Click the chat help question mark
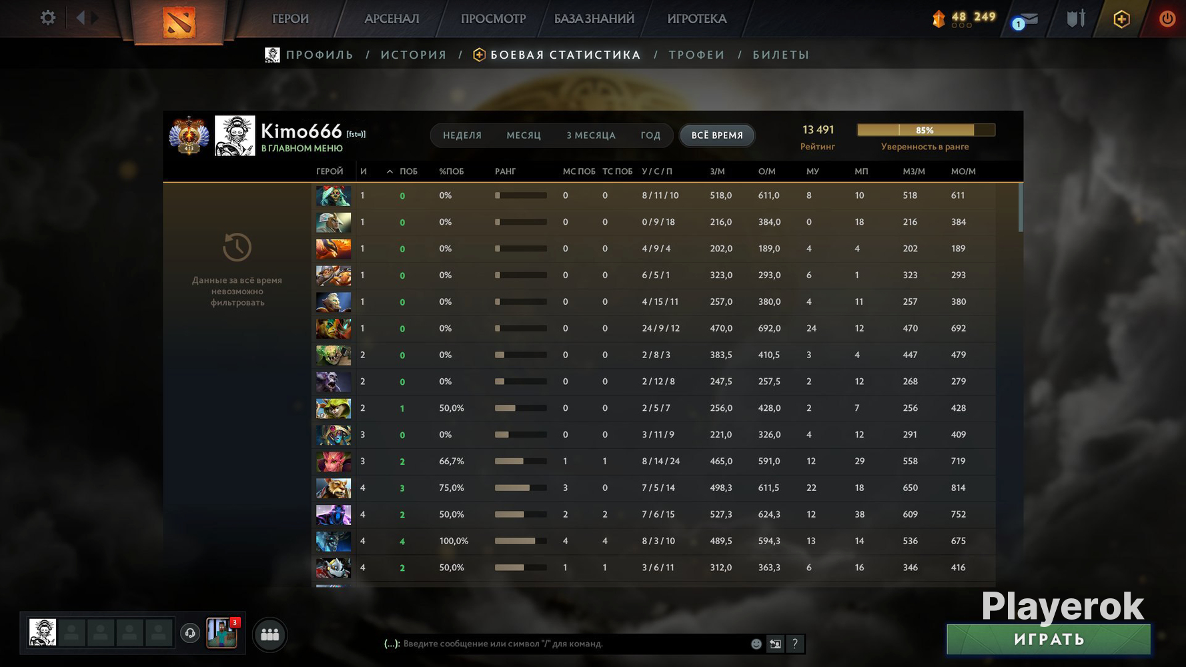The width and height of the screenshot is (1186, 667). [794, 644]
